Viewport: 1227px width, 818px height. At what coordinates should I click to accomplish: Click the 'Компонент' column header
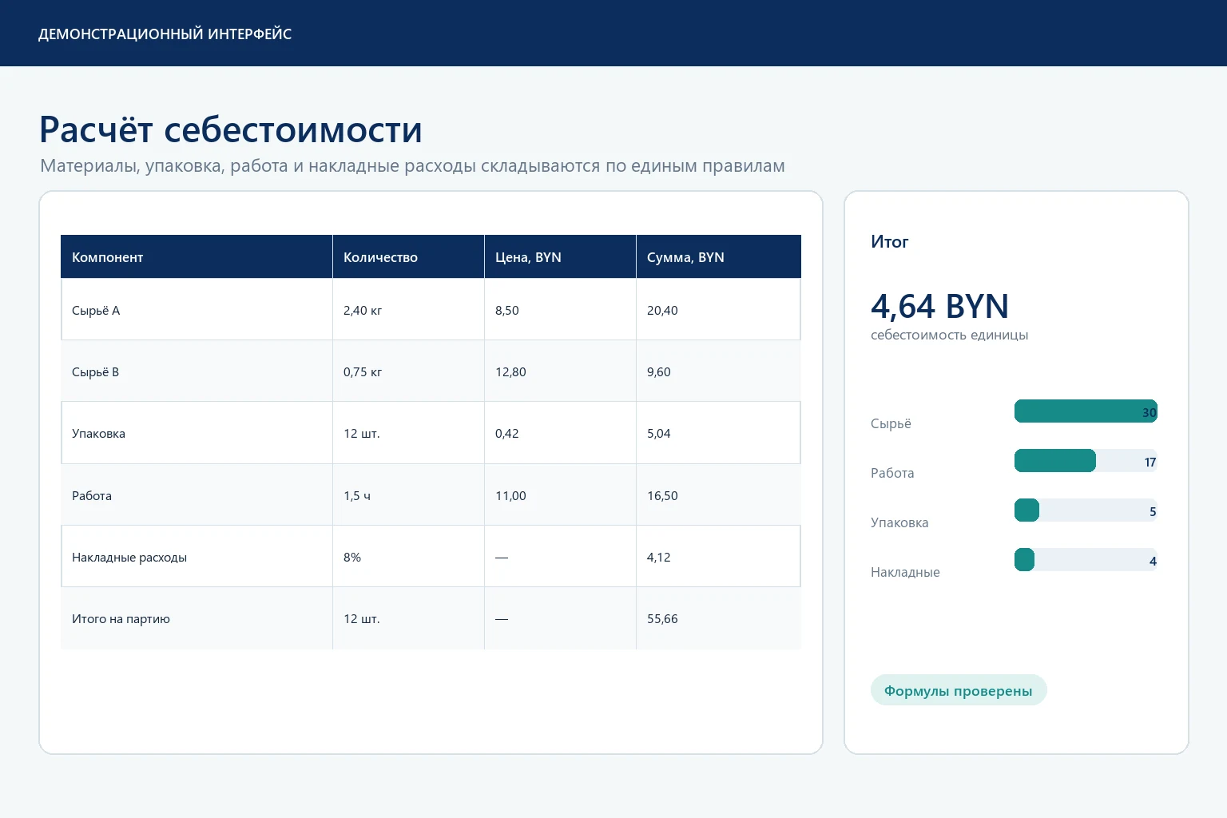[197, 256]
